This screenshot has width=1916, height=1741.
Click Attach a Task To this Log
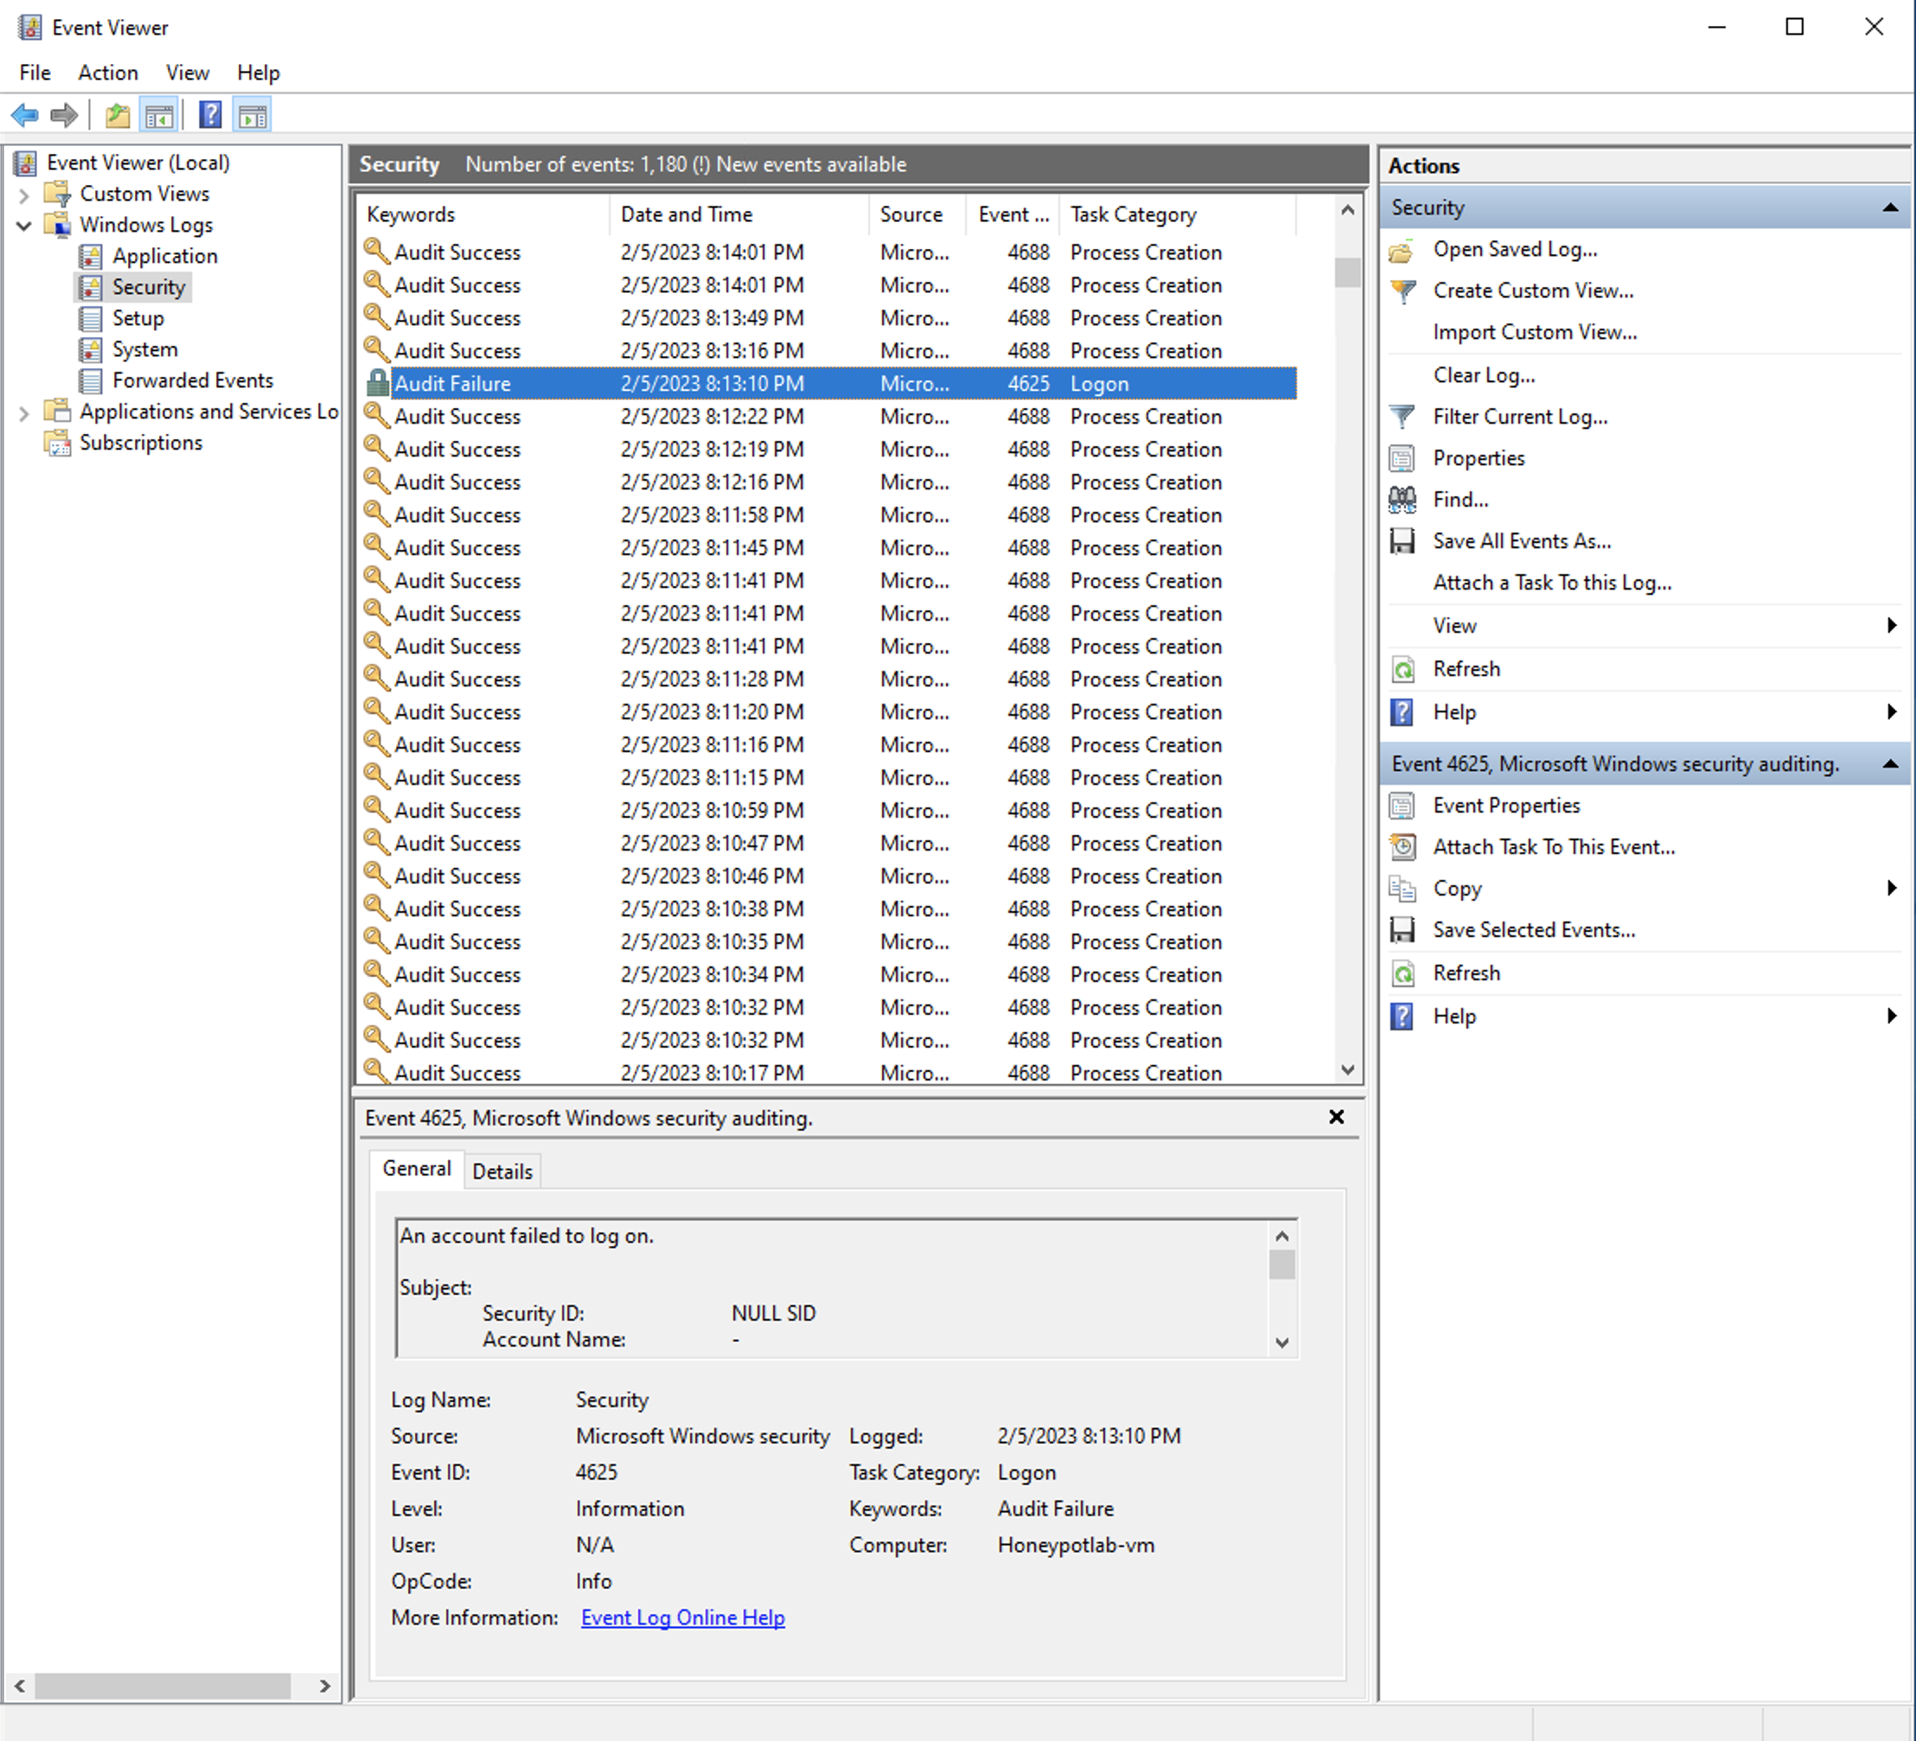click(x=1552, y=584)
